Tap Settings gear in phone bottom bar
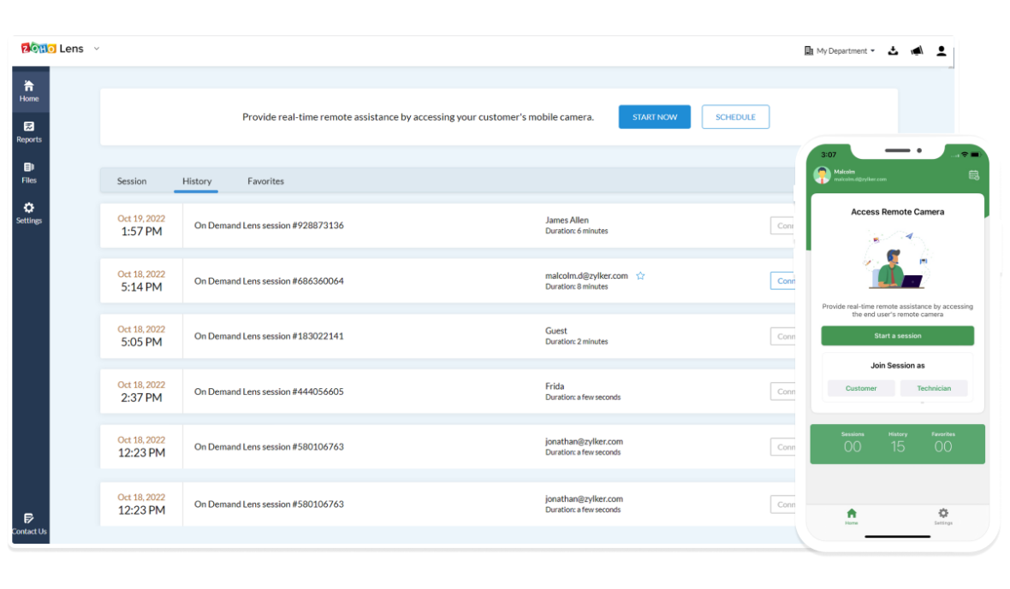1010x589 pixels. click(x=943, y=516)
